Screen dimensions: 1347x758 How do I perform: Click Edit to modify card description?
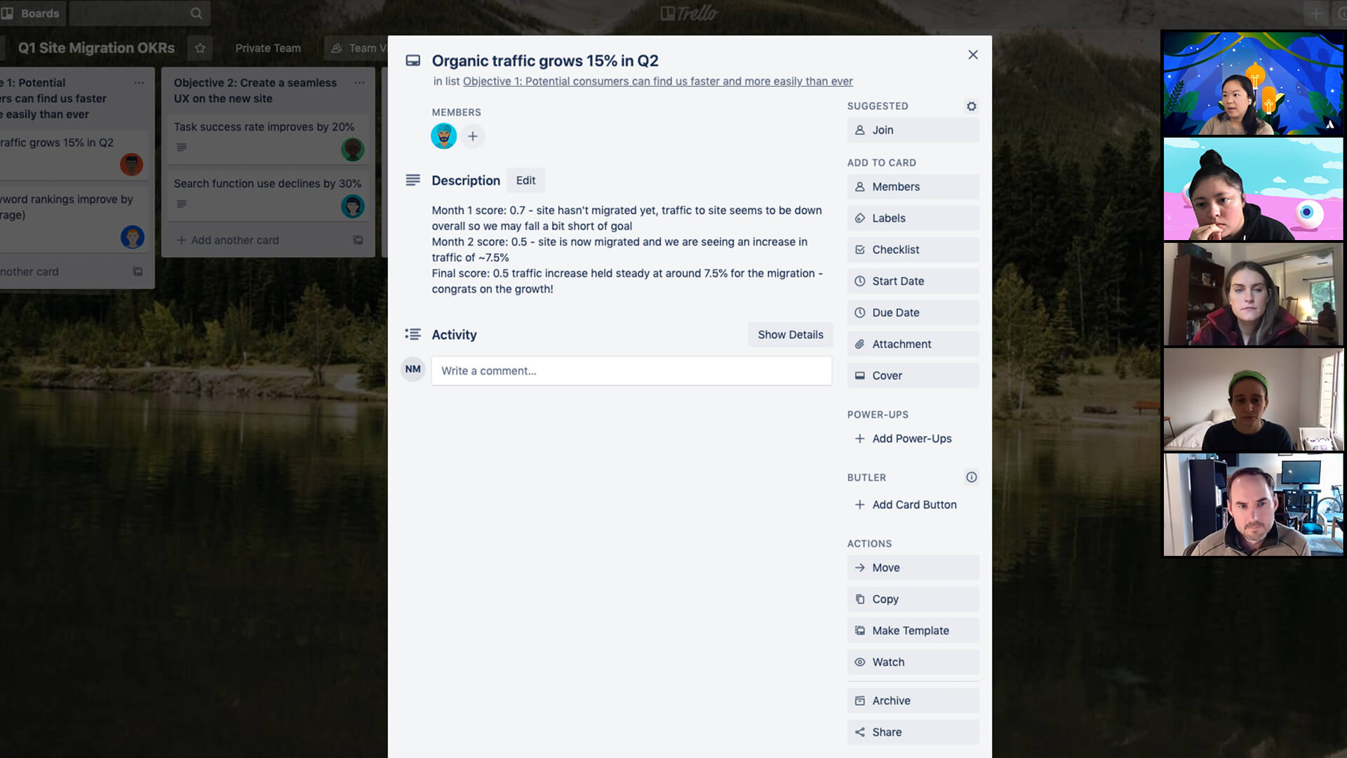[x=525, y=180]
